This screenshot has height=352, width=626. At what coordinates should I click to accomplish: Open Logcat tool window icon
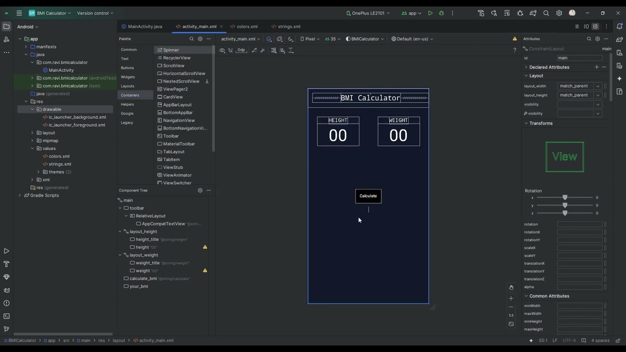(x=6, y=290)
